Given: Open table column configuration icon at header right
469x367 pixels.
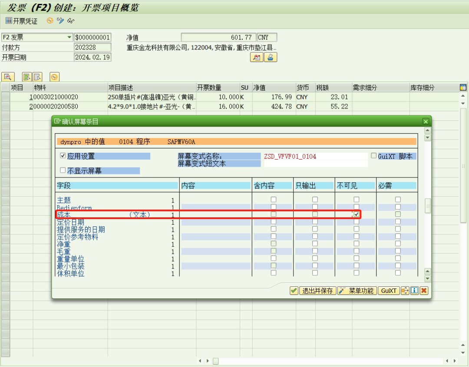Looking at the screenshot, I should pyautogui.click(x=463, y=88).
